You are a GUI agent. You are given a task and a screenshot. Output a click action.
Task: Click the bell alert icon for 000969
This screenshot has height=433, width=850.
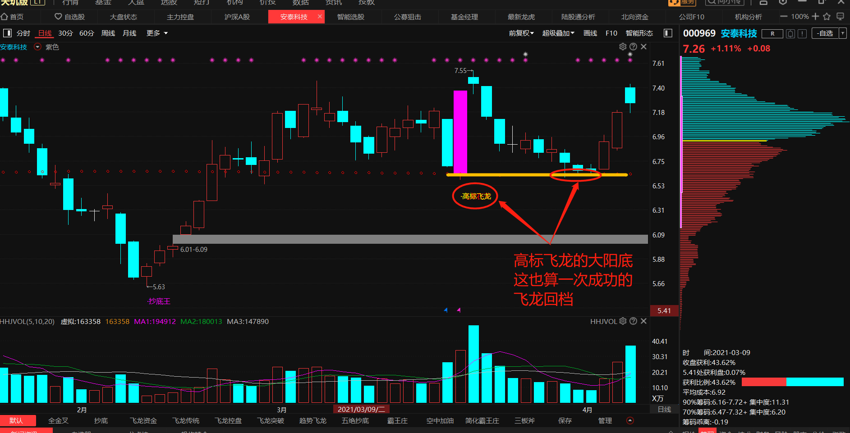pyautogui.click(x=790, y=34)
